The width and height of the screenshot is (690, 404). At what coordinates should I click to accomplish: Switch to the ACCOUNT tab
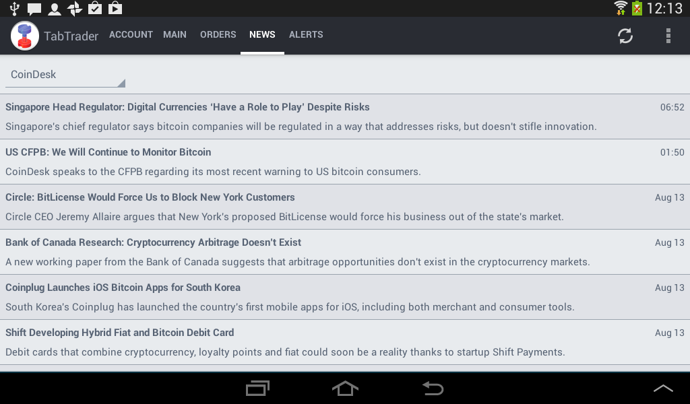[x=131, y=34]
